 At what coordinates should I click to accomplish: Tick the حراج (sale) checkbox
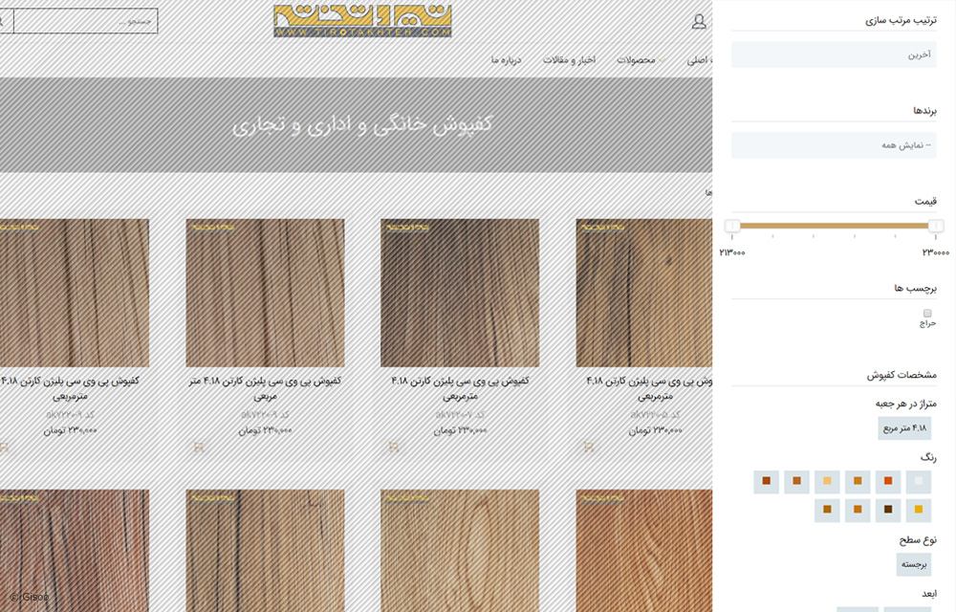click(927, 313)
